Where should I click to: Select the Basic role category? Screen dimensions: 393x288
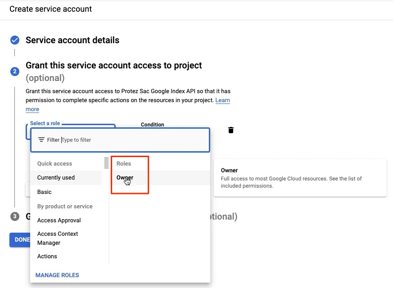[66, 192]
